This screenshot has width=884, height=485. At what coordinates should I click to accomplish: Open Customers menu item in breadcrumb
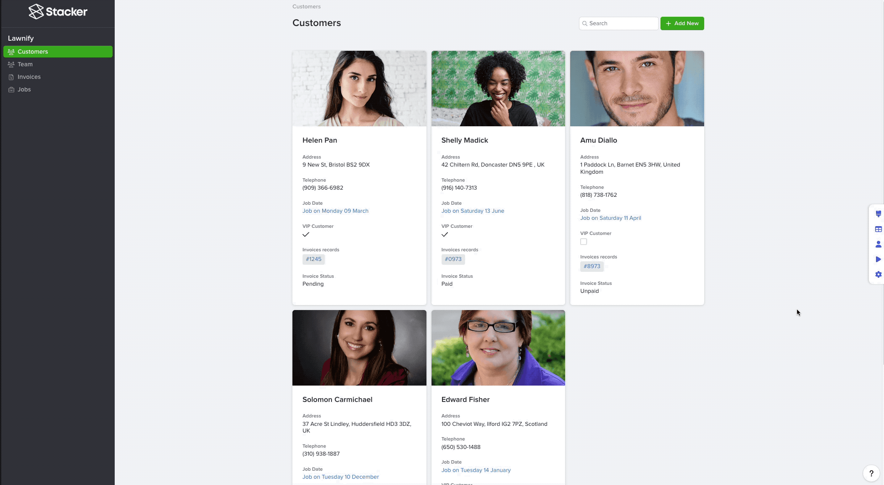click(x=306, y=6)
